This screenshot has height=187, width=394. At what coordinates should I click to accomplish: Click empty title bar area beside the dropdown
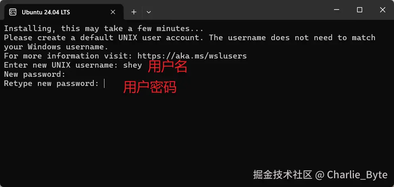pos(239,10)
